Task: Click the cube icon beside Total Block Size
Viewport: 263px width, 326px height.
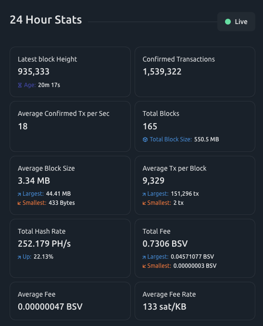Action: tap(145, 139)
